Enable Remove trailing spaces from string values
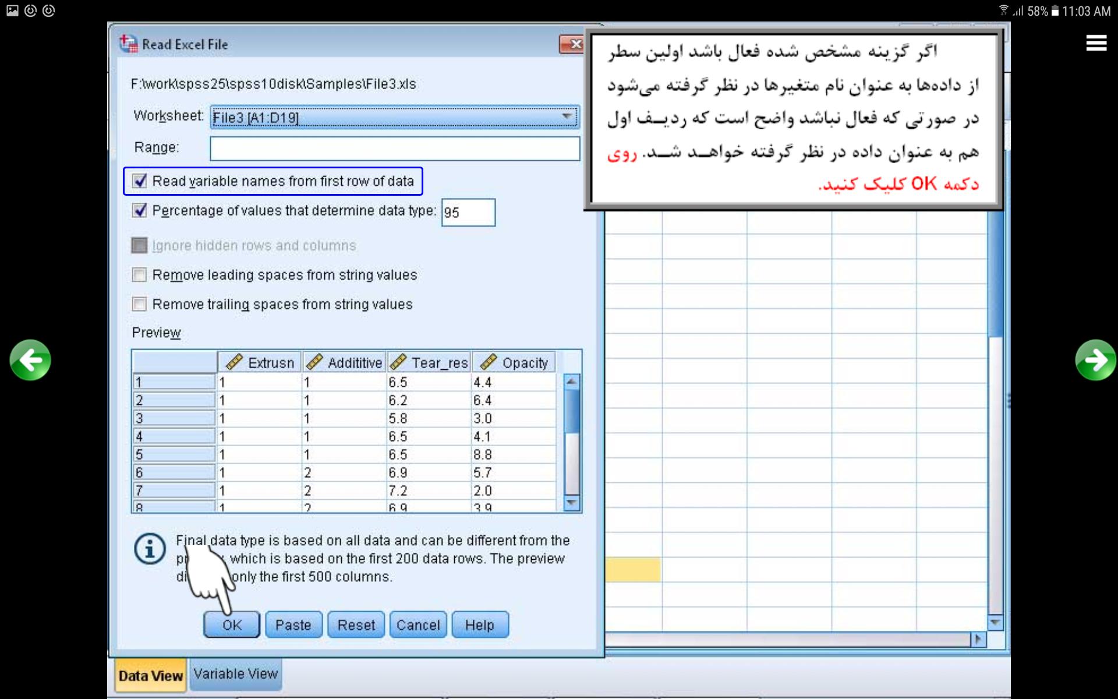The image size is (1118, 699). pos(139,304)
